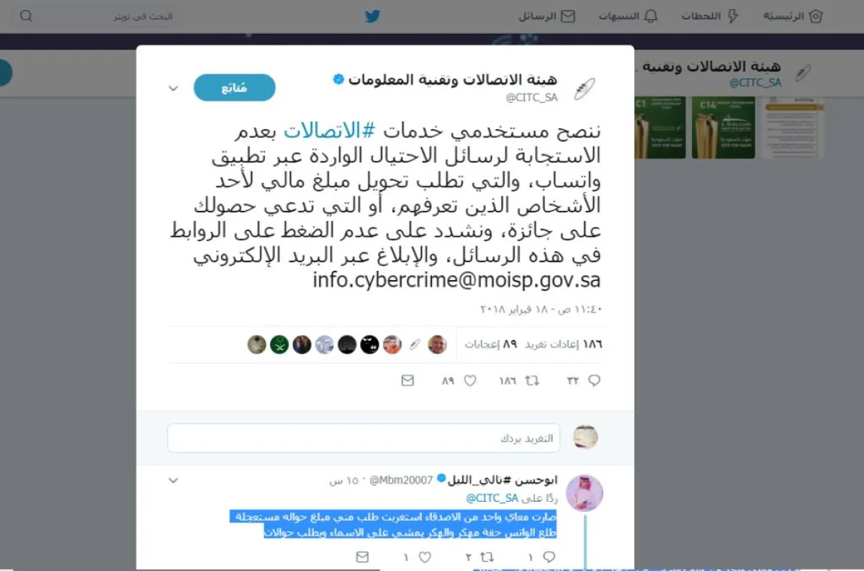
Task: Retweet the reply by Mbm20007
Action: pos(487,557)
